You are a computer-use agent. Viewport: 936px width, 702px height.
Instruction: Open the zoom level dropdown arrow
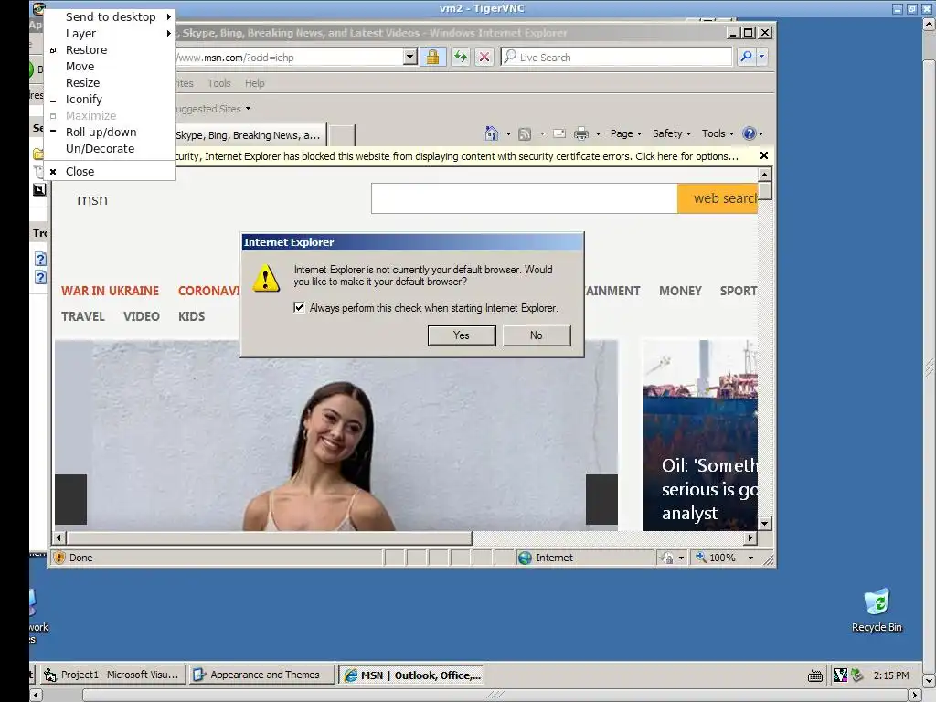[x=750, y=558]
